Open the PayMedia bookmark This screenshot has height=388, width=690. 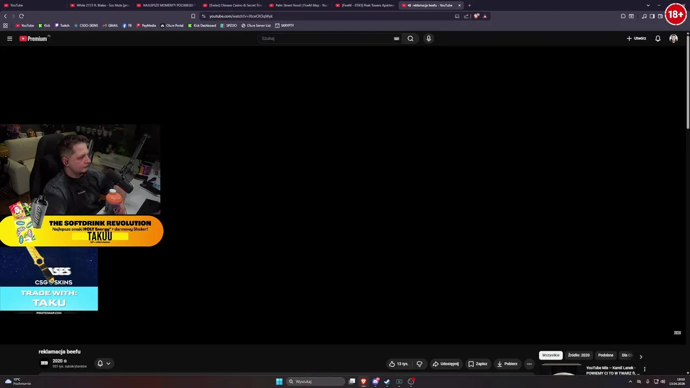tap(146, 25)
